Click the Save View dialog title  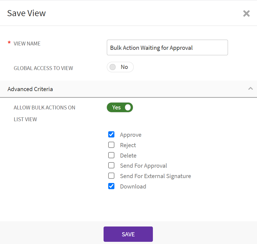(26, 13)
